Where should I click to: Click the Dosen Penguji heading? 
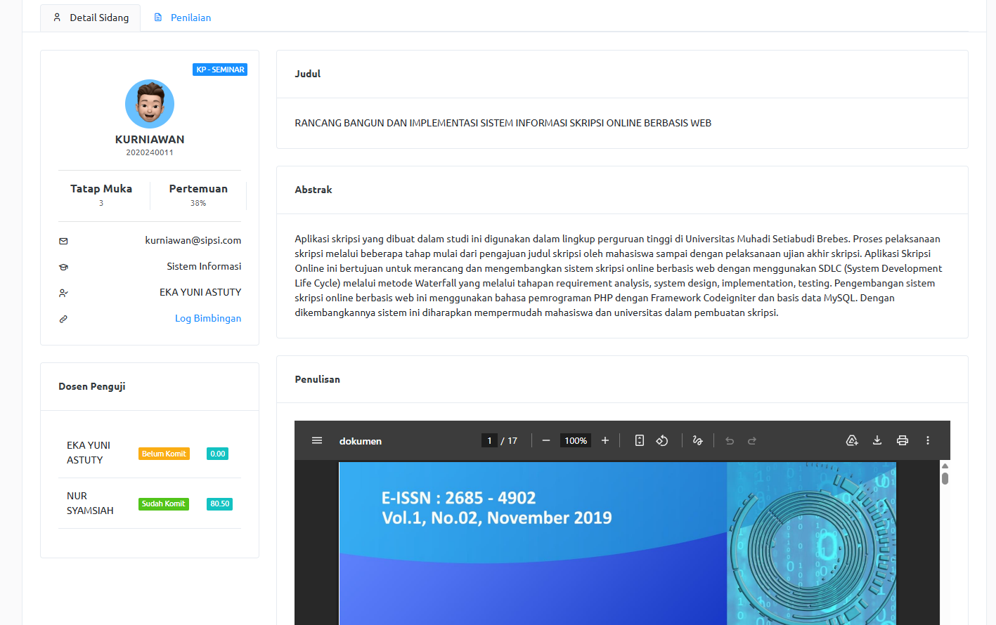pos(92,386)
